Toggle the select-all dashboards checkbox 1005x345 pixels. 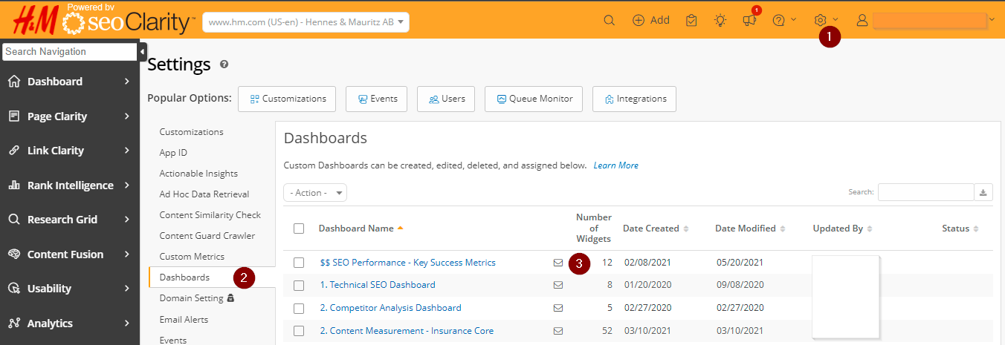coord(299,229)
